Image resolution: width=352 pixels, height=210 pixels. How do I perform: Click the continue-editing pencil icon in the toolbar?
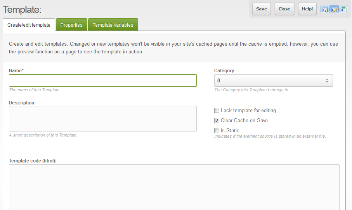coord(334,9)
